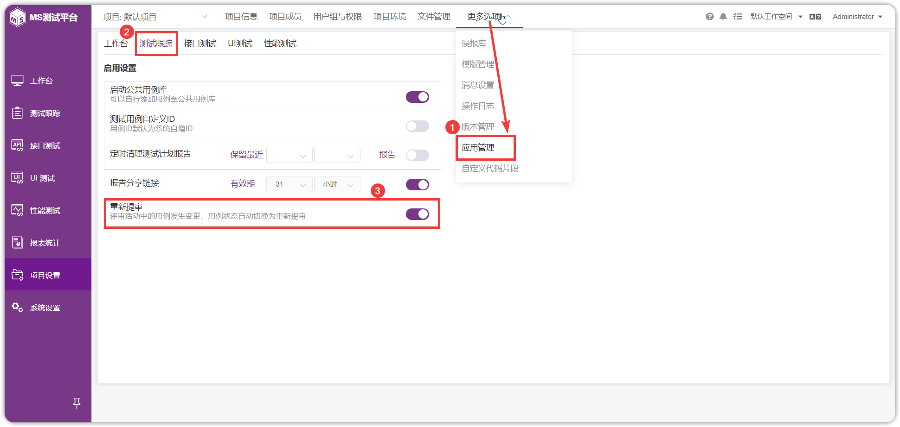The width and height of the screenshot is (900, 427).
Task: Turn off the 重新提审 toggle
Action: pos(418,214)
